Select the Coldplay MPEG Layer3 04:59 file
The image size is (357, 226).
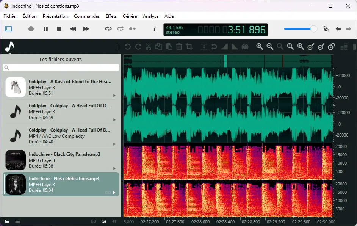pyautogui.click(x=61, y=111)
